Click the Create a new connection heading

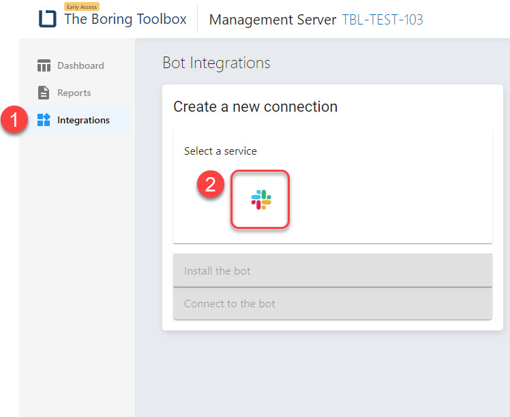(x=255, y=106)
